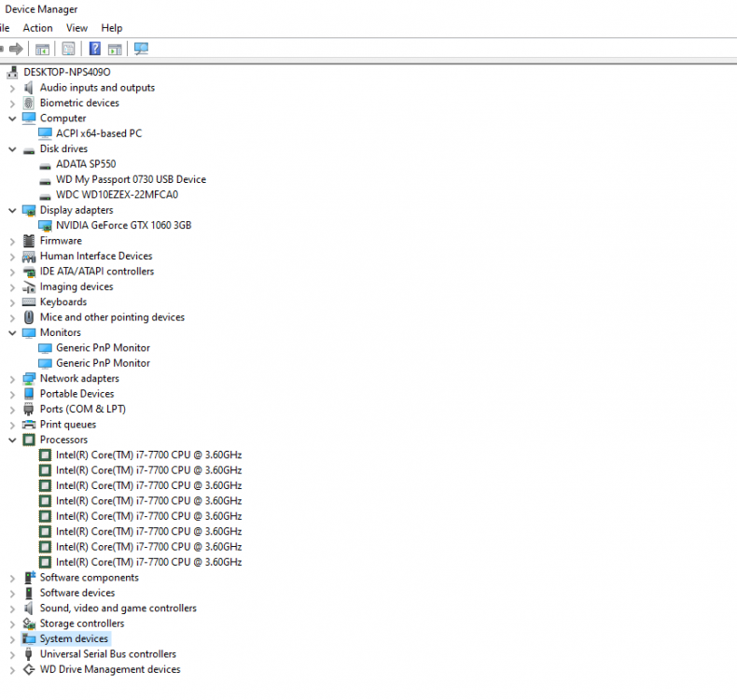Collapse the Processors category
The width and height of the screenshot is (737, 700).
coord(13,440)
